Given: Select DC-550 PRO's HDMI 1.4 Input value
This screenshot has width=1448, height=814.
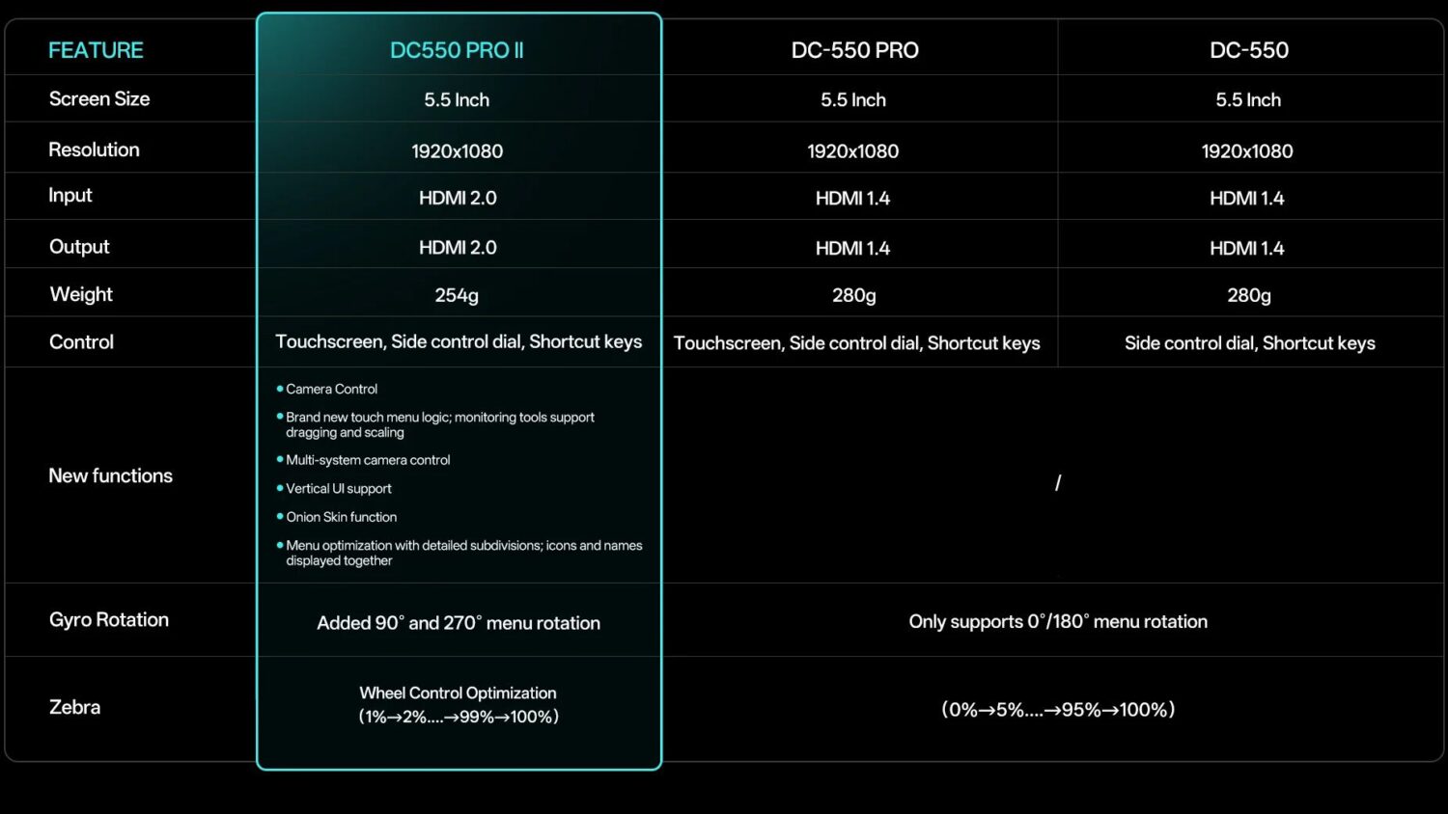Looking at the screenshot, I should pyautogui.click(x=853, y=199).
